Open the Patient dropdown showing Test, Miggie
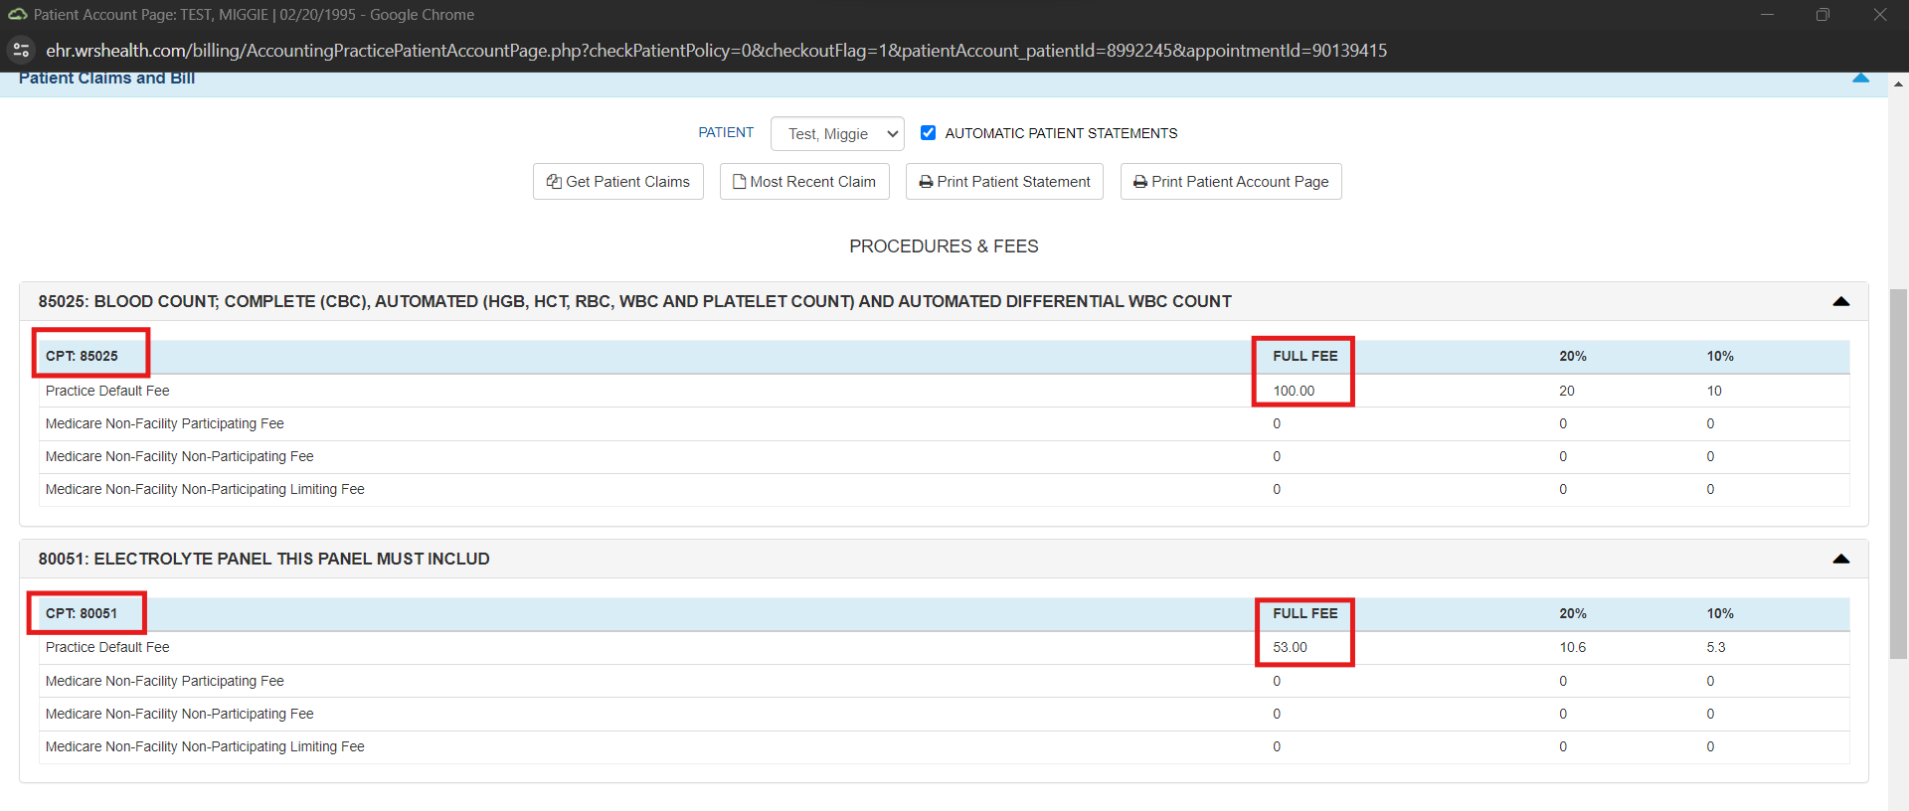 [837, 134]
